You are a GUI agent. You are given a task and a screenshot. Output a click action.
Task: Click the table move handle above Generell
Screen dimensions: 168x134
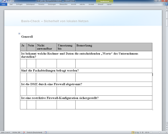point(19,34)
